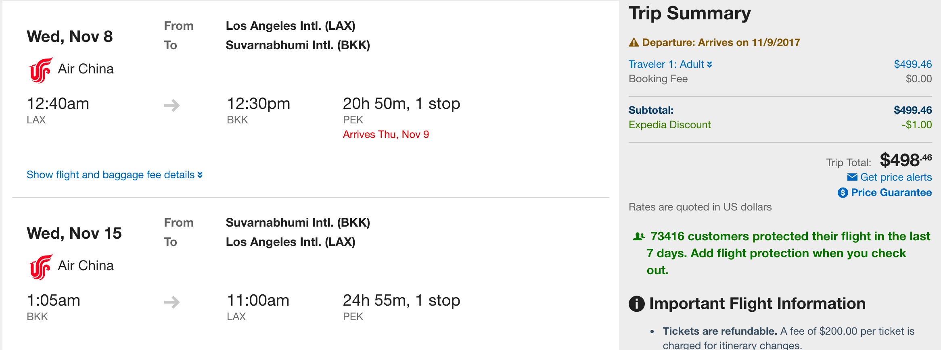The width and height of the screenshot is (941, 350).
Task: Click the people icon beside customers protected message
Action: point(638,236)
